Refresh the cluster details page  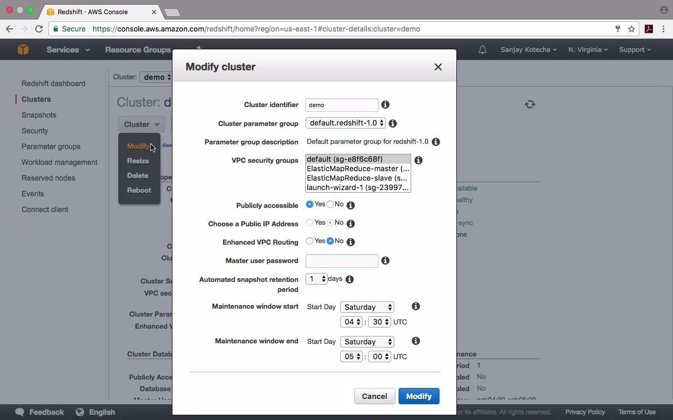[x=530, y=104]
